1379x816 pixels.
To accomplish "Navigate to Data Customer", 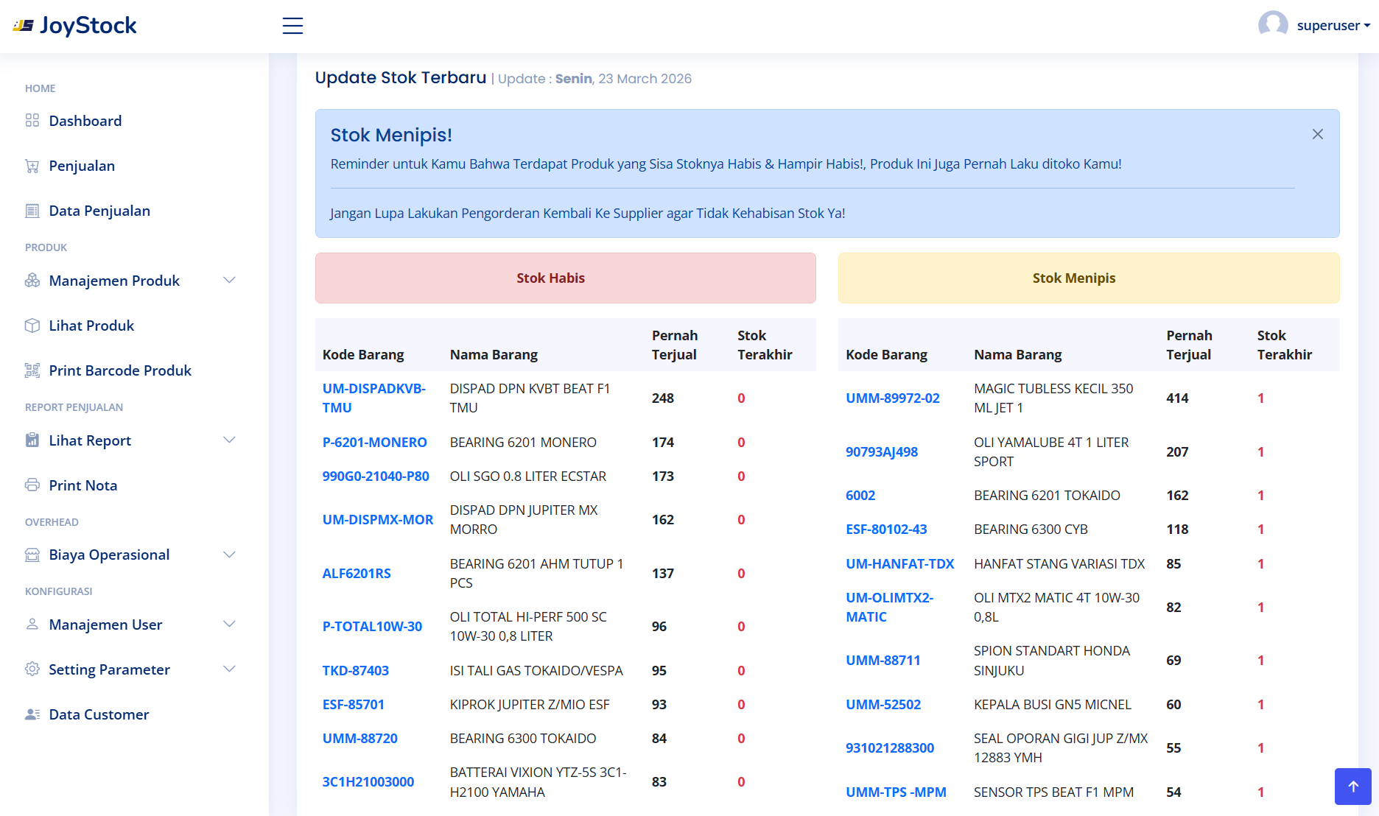I will tap(99, 714).
